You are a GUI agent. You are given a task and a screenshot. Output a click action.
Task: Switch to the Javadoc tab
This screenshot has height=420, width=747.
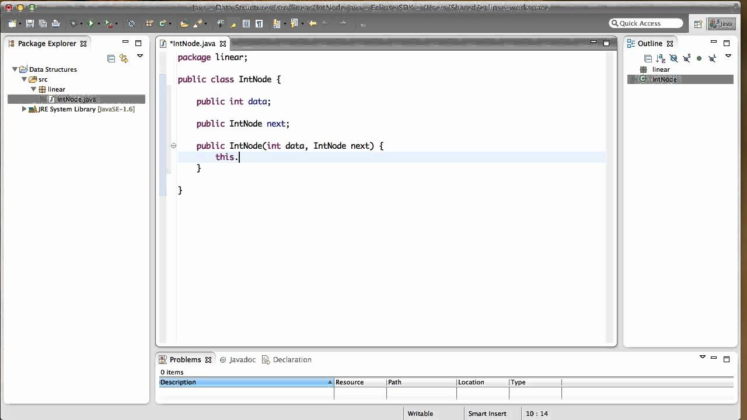tap(238, 359)
